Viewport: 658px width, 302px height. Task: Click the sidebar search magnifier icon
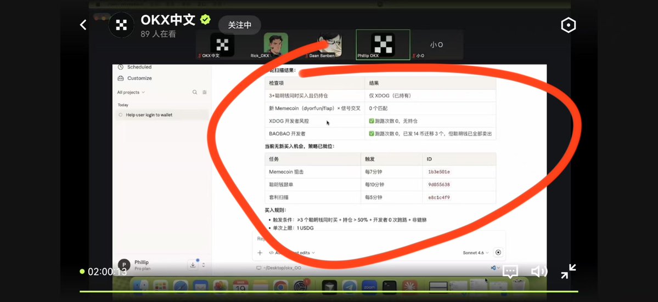coord(195,92)
